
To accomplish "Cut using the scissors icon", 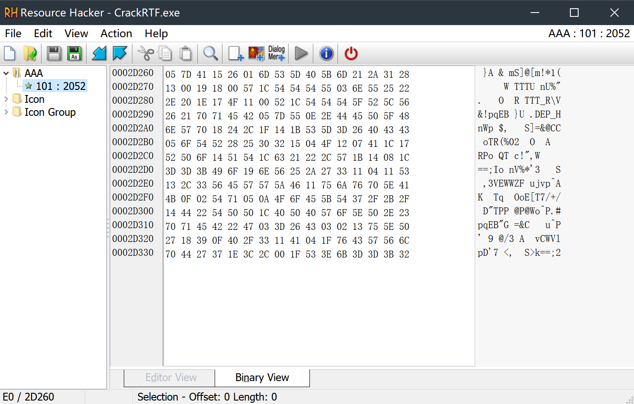I will pos(146,54).
